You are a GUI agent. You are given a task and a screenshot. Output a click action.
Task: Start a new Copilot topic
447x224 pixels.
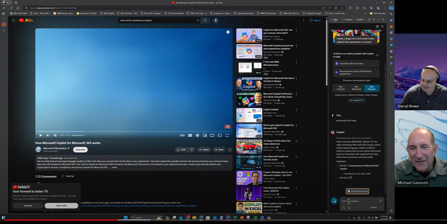[334, 201]
